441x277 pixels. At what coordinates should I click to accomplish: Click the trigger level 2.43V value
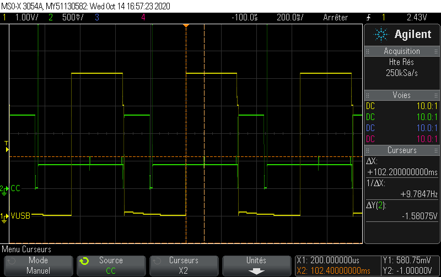[417, 18]
